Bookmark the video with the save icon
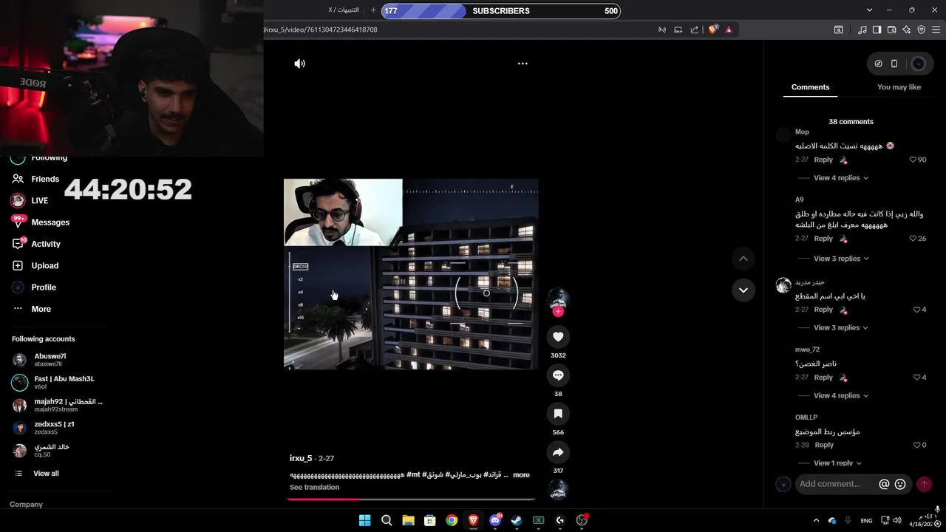Image resolution: width=946 pixels, height=532 pixels. [x=558, y=414]
